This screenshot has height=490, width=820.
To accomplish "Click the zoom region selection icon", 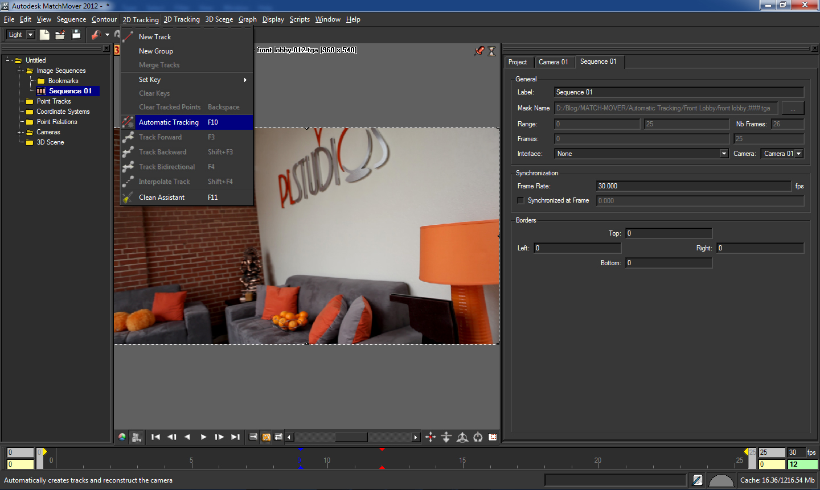I will pos(493,437).
